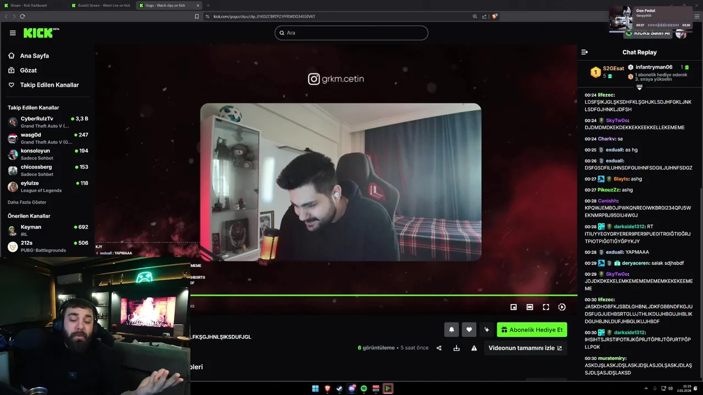This screenshot has height=395, width=703.
Task: Open CyberRulzTv channel
Action: point(48,122)
